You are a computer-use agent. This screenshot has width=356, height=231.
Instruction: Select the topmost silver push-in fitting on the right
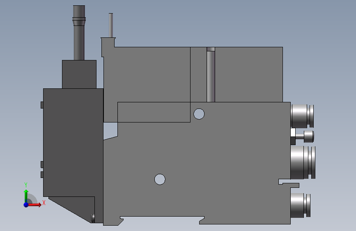[x=302, y=116]
